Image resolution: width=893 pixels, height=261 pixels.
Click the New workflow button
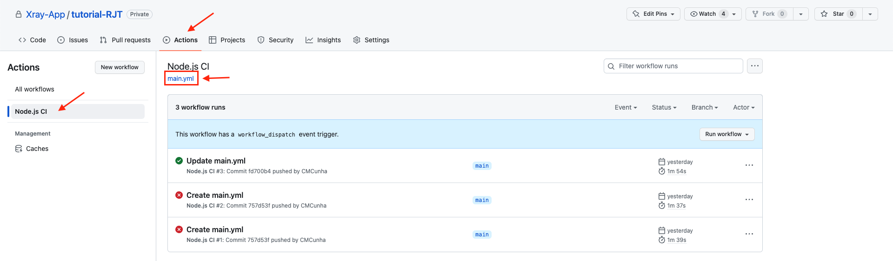[120, 67]
